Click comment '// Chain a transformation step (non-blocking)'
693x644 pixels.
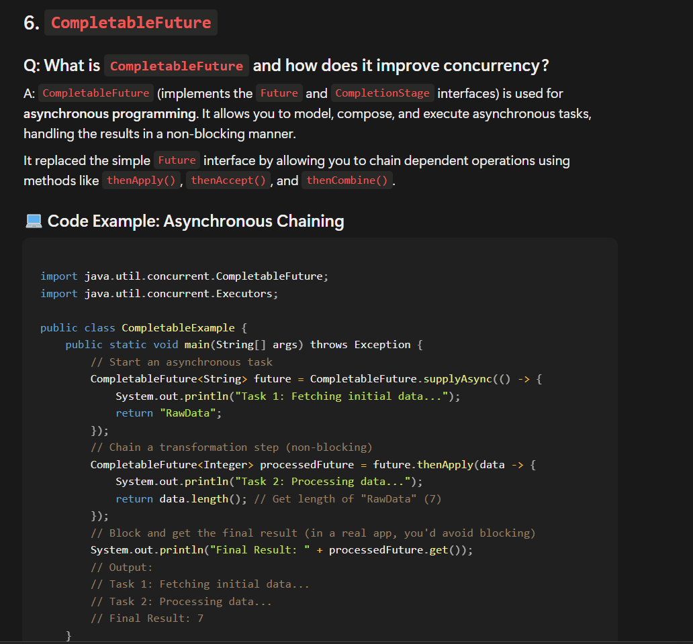point(231,447)
